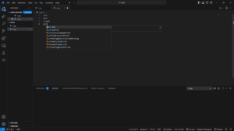Image resolution: width=234 pixels, height=131 pixels.
Task: Open the remote window indicator in status bar
Action: pos(3,130)
